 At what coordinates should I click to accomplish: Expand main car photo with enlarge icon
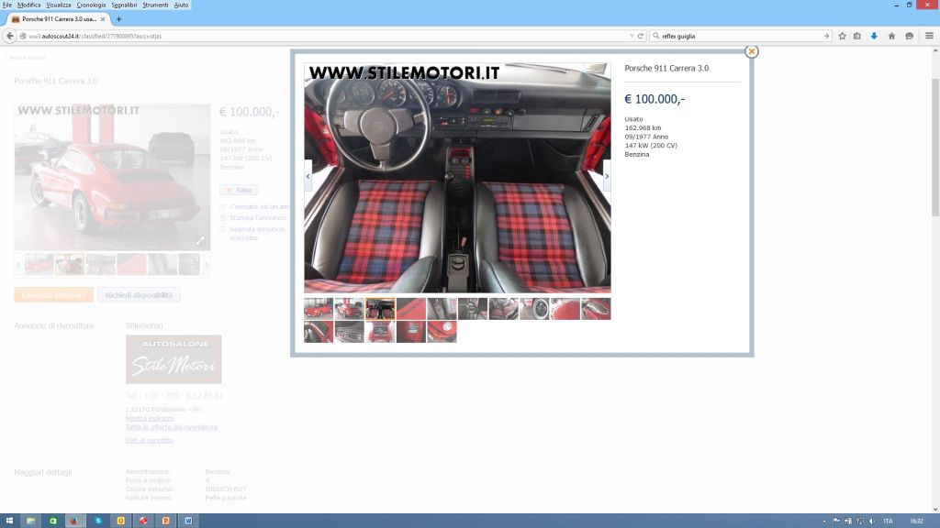(x=200, y=241)
